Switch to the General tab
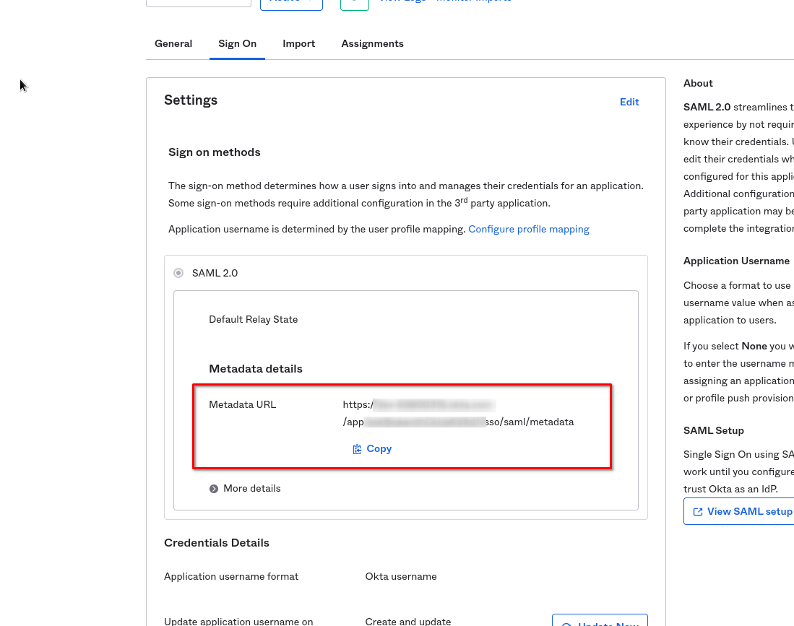 pos(173,44)
